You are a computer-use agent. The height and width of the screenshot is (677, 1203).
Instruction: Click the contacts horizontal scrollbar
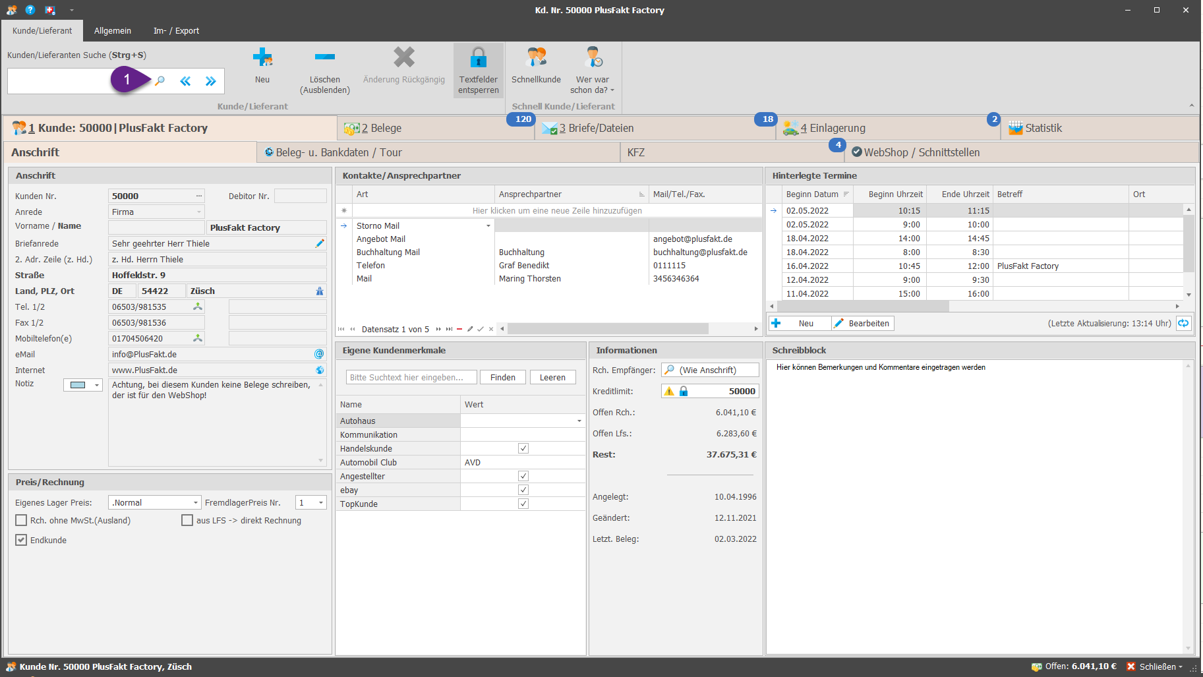608,328
